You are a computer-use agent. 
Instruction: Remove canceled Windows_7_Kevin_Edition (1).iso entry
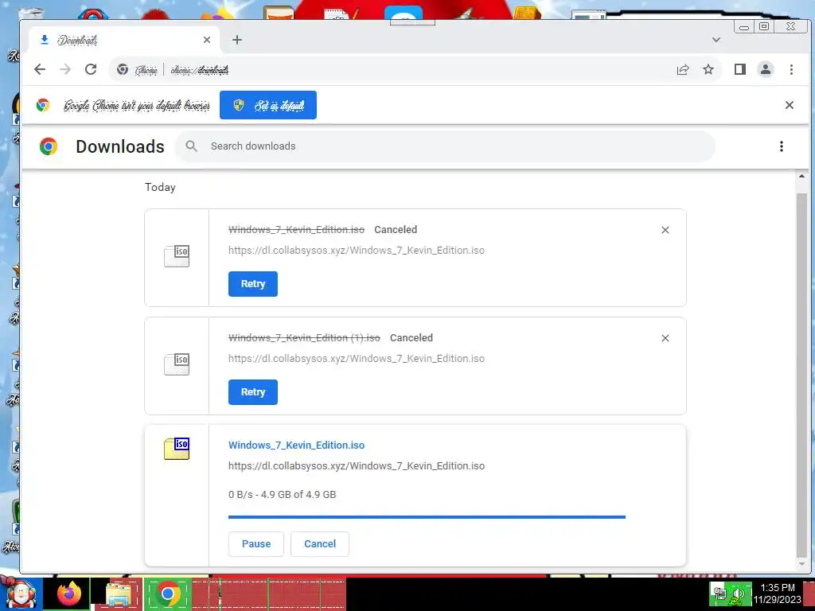click(x=665, y=338)
